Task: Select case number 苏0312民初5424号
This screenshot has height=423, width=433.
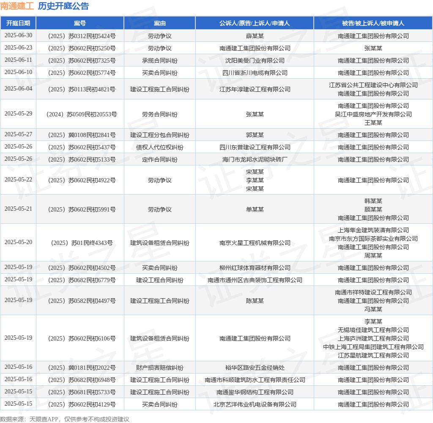Action: pos(82,36)
